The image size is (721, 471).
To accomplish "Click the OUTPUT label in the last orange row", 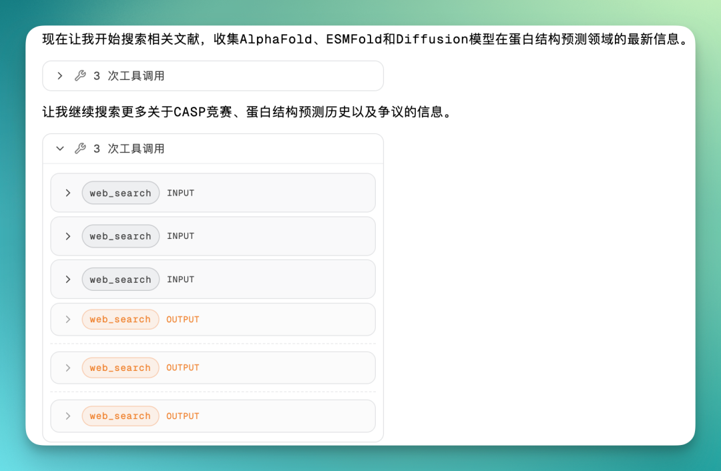I will point(182,416).
